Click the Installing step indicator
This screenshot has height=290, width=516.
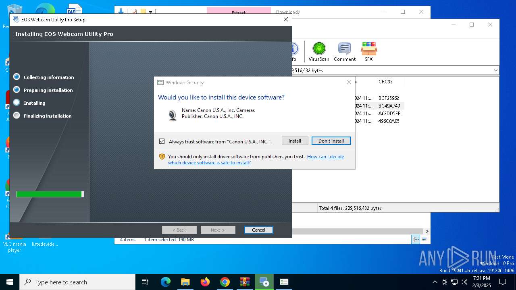[17, 102]
